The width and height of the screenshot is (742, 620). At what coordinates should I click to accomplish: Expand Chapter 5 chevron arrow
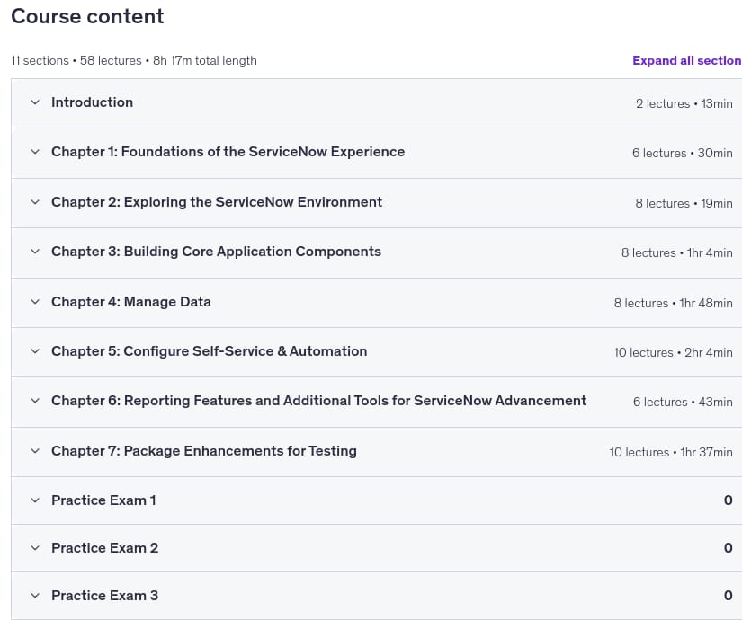35,351
